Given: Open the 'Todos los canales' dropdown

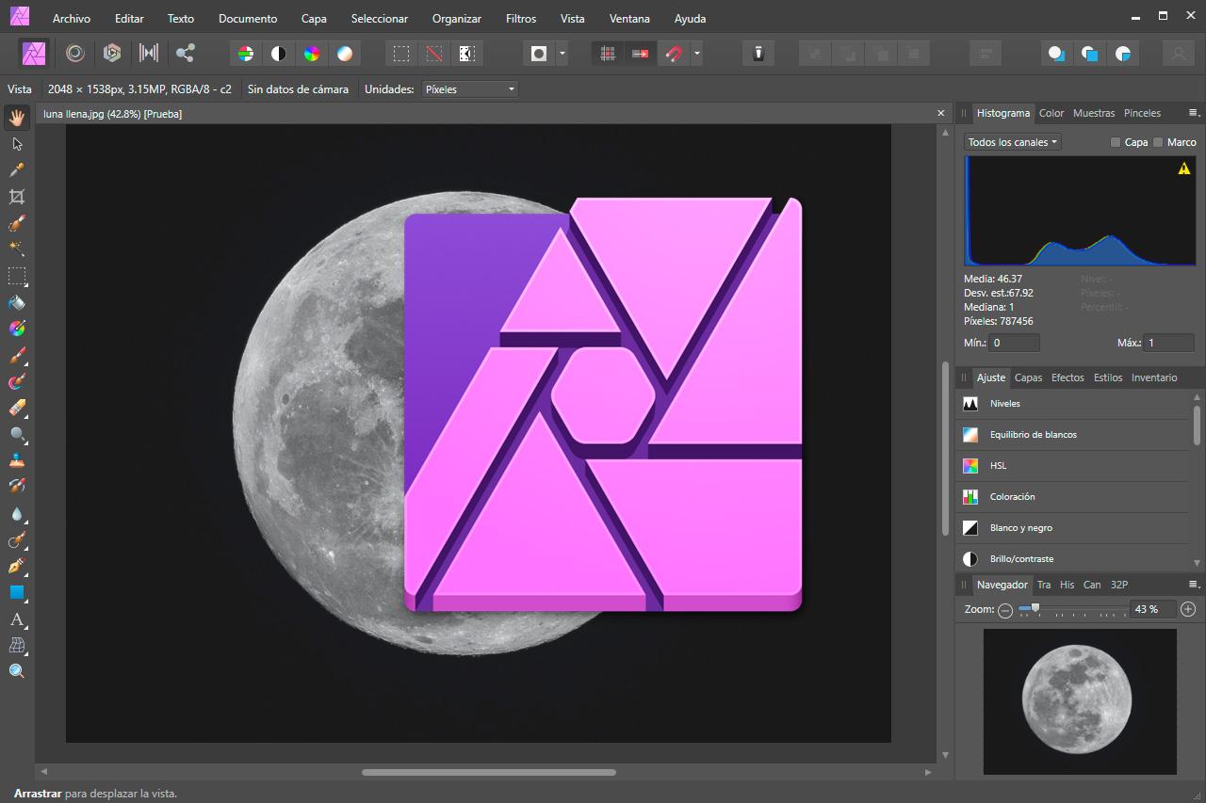Looking at the screenshot, I should tap(1011, 142).
